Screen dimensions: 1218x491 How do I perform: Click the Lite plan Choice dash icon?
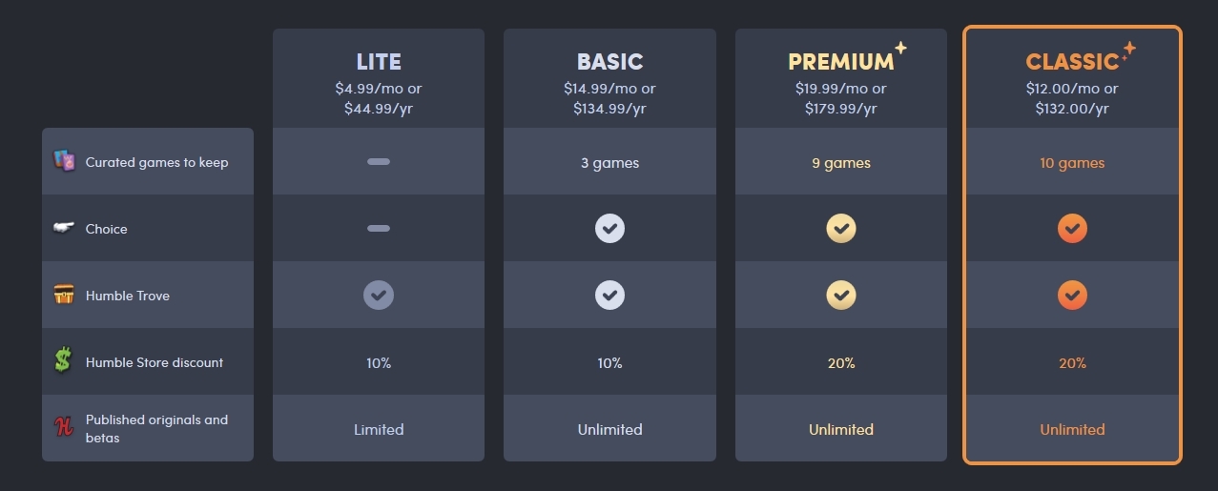[379, 229]
